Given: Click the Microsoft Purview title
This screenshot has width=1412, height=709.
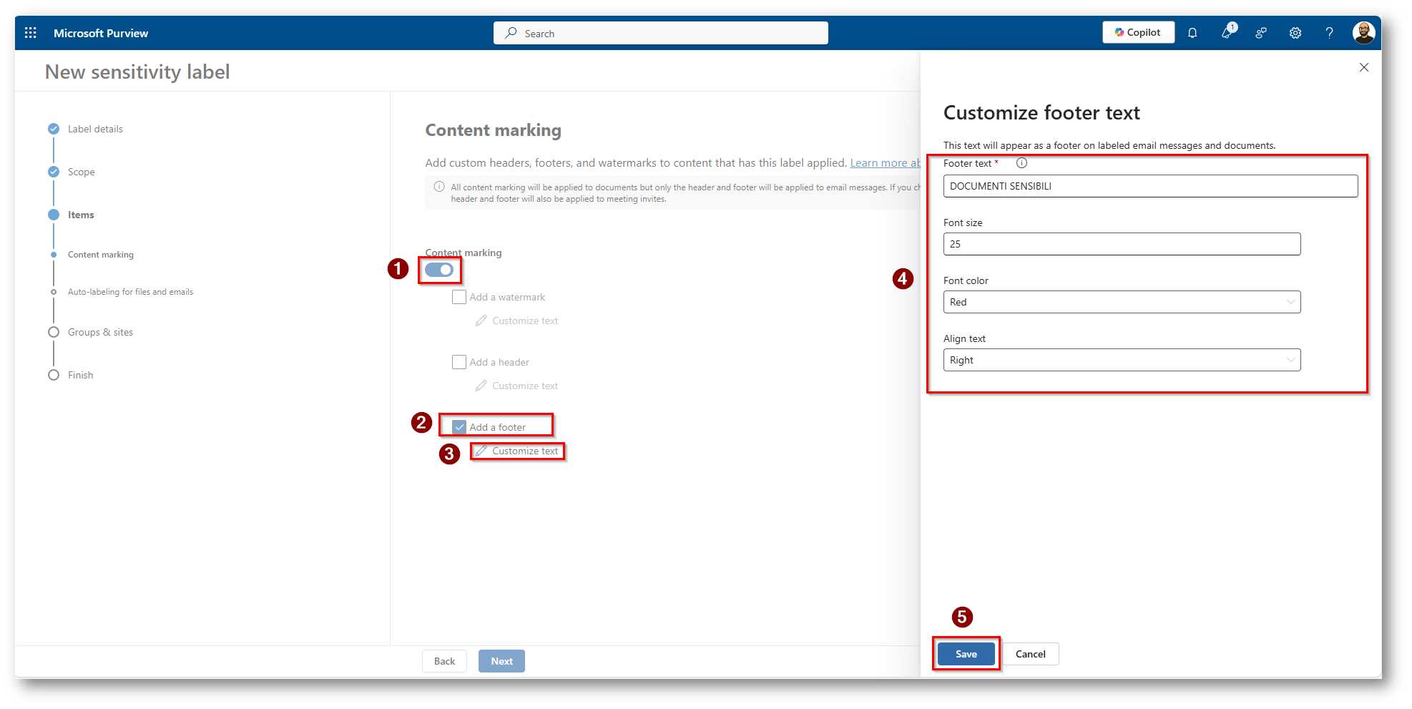Looking at the screenshot, I should tap(101, 33).
